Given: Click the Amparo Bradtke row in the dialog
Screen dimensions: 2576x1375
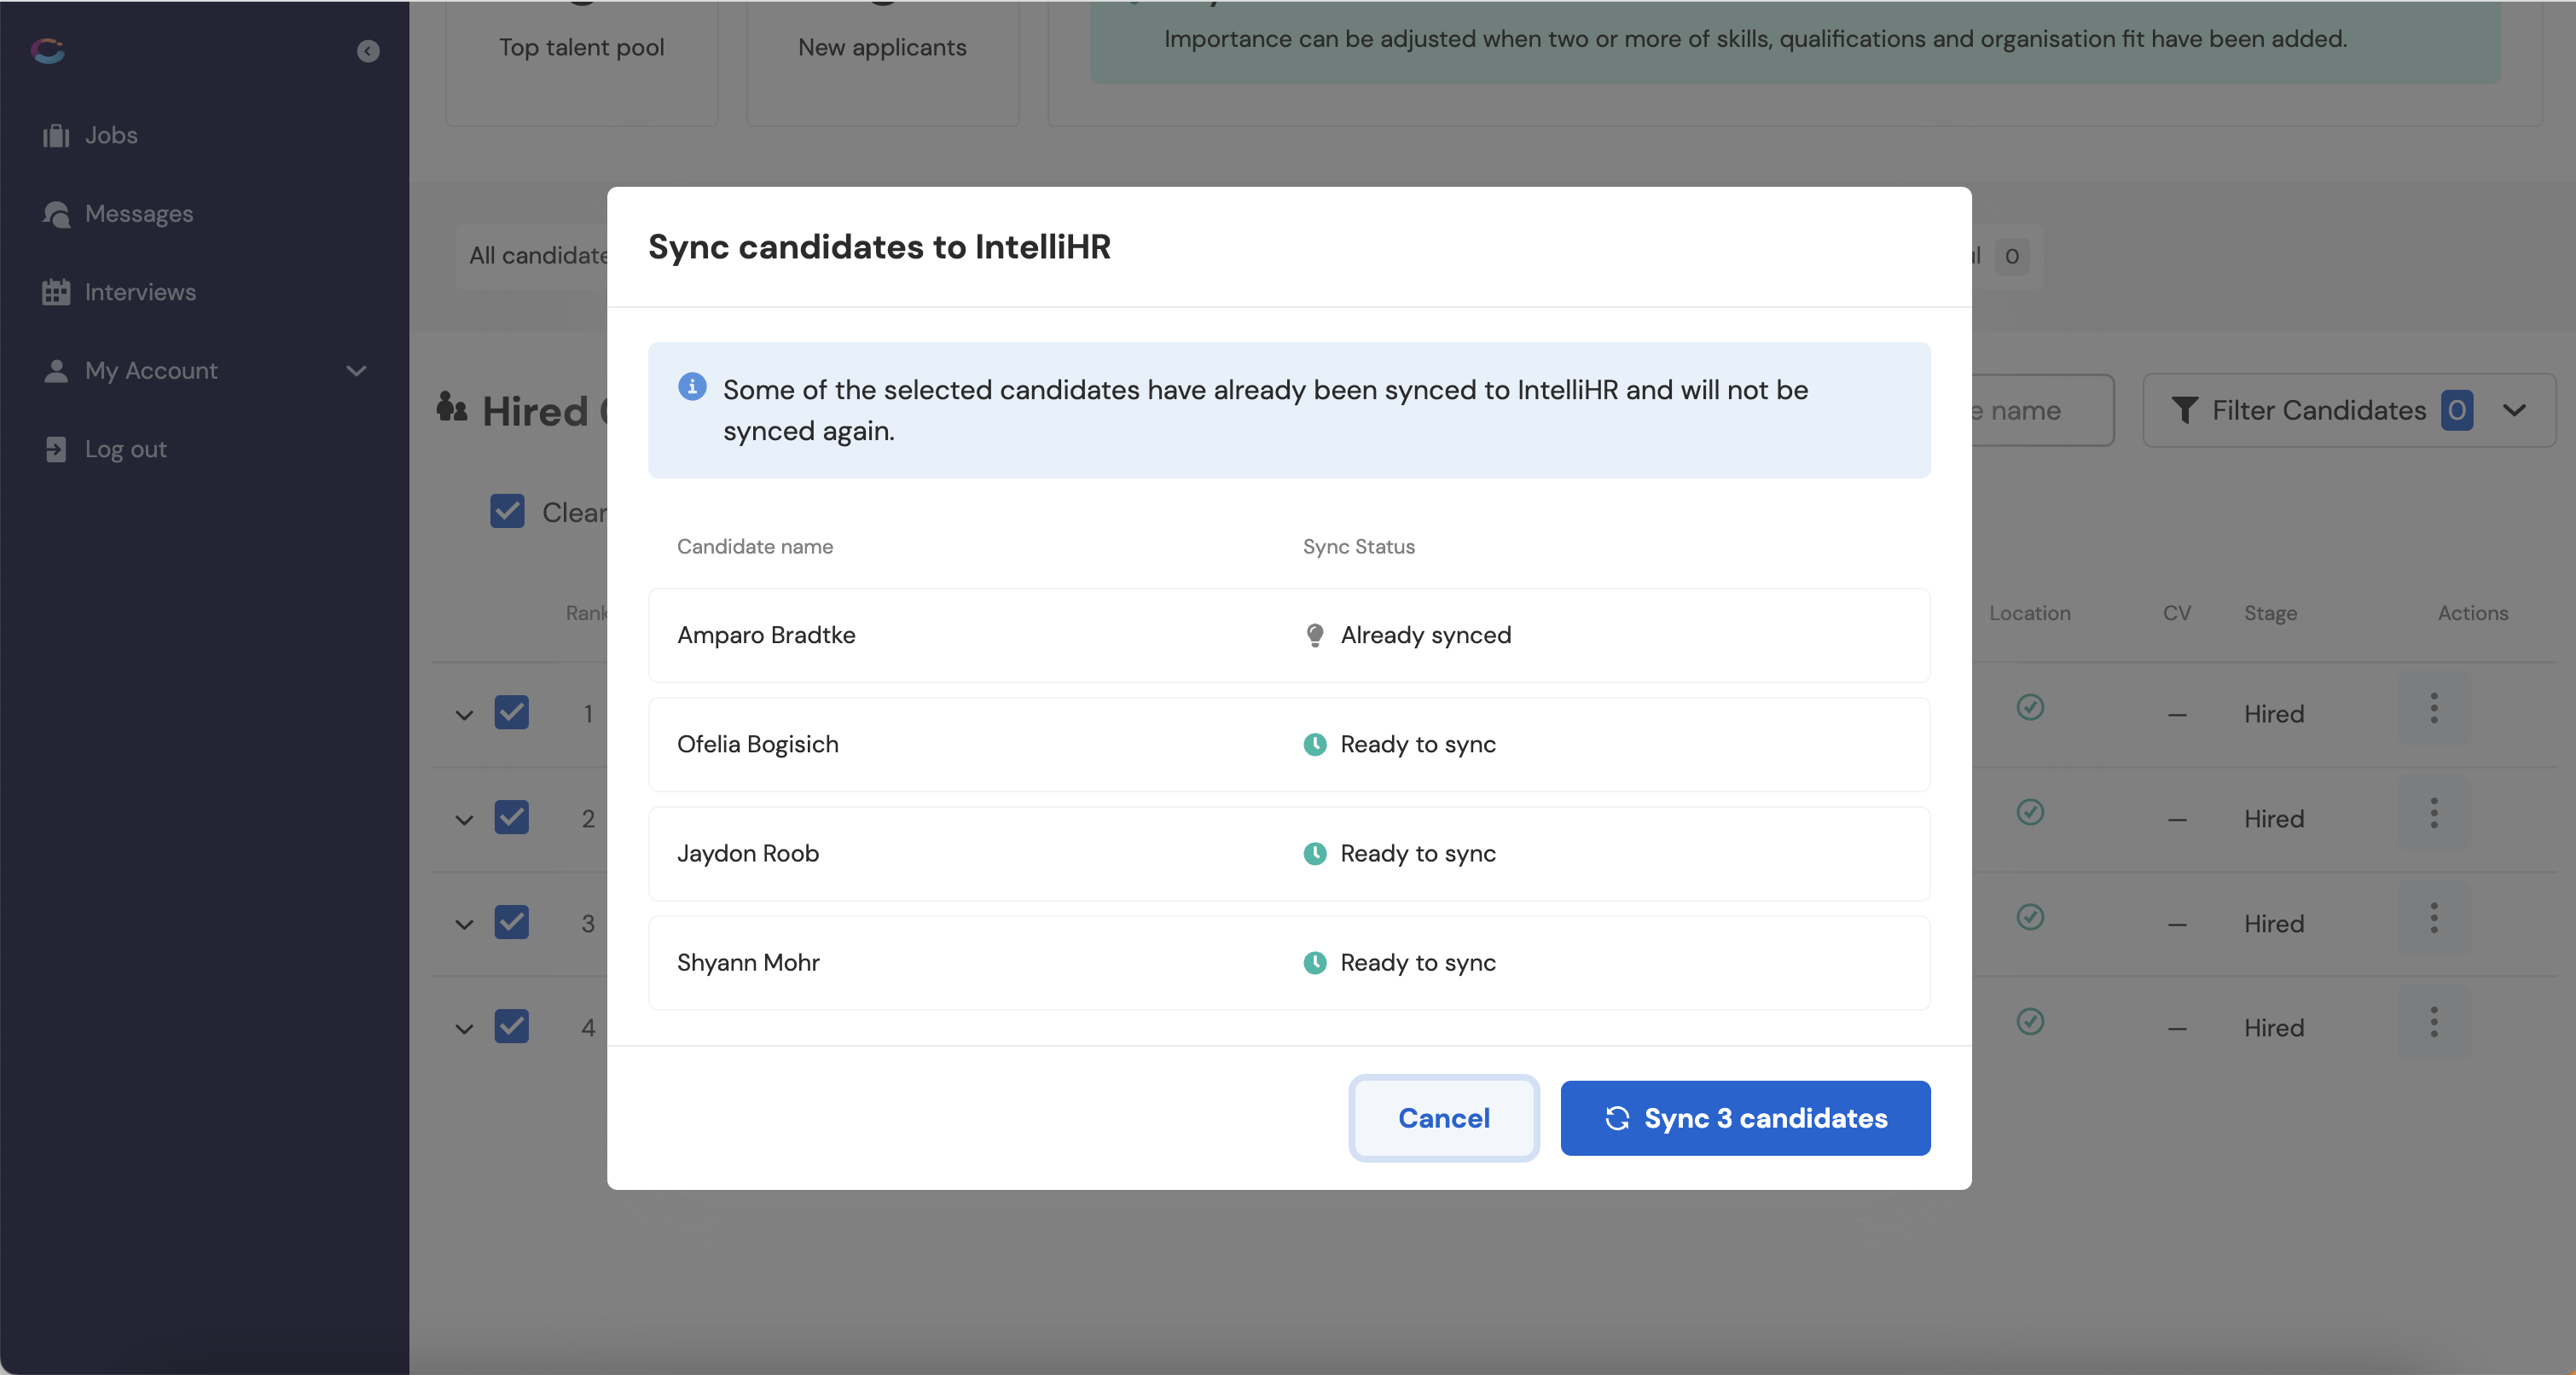Looking at the screenshot, I should [1289, 635].
